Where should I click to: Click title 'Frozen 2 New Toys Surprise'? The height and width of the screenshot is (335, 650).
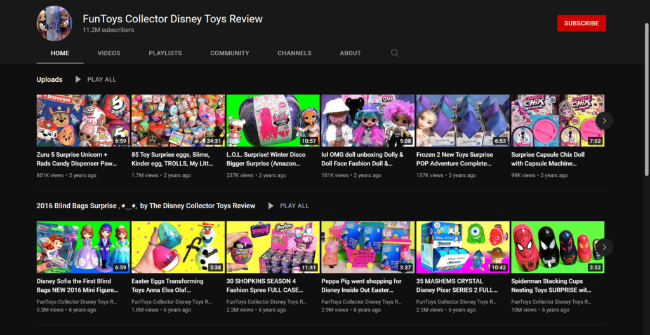pos(454,159)
